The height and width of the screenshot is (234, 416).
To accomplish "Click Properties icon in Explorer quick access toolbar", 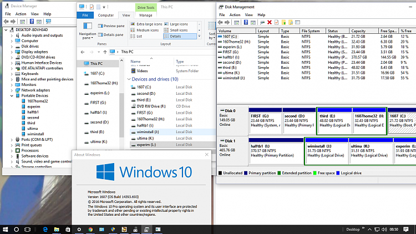I will point(92,7).
